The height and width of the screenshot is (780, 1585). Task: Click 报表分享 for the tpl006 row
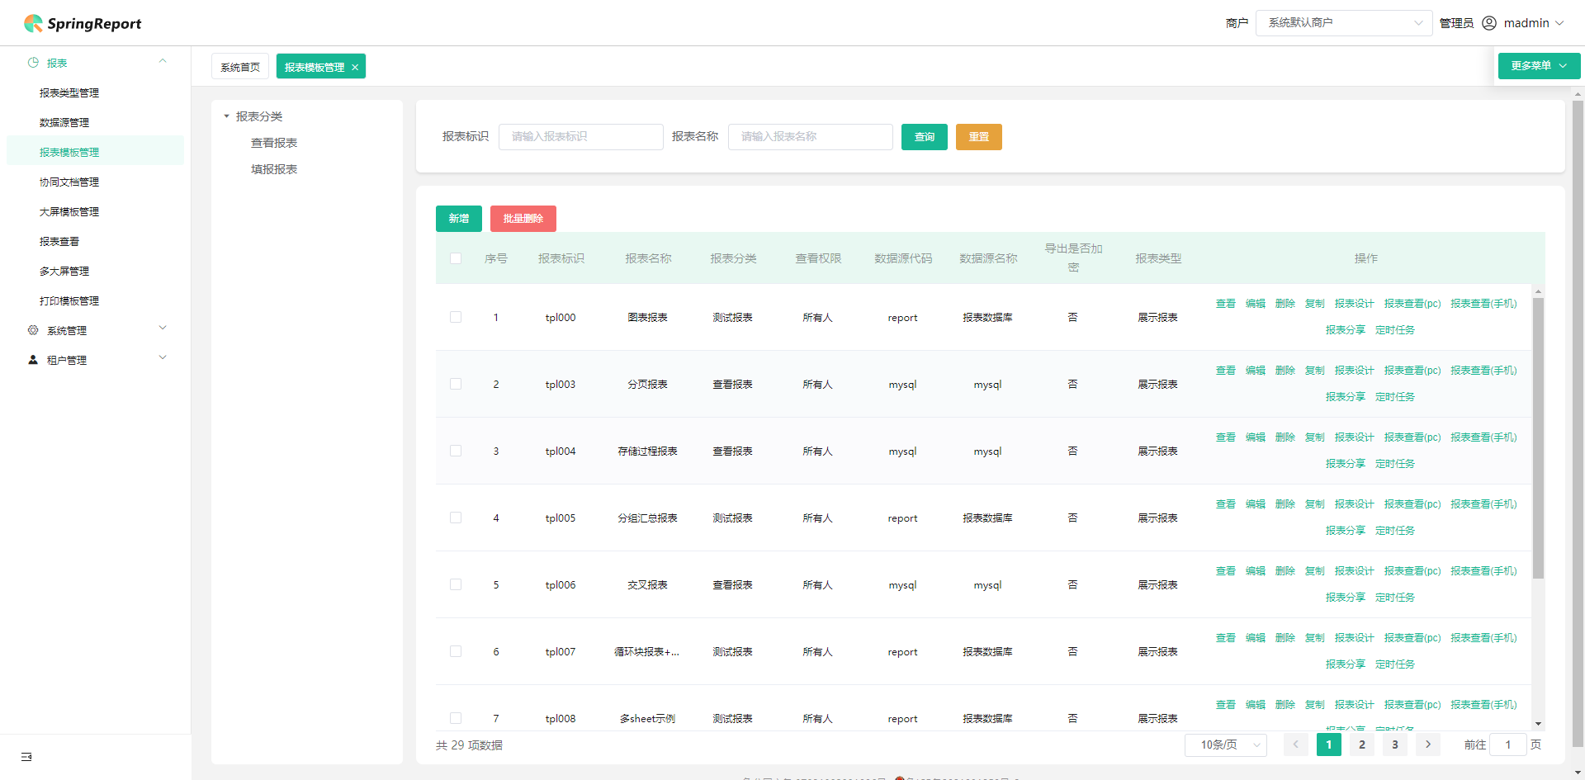coord(1346,598)
